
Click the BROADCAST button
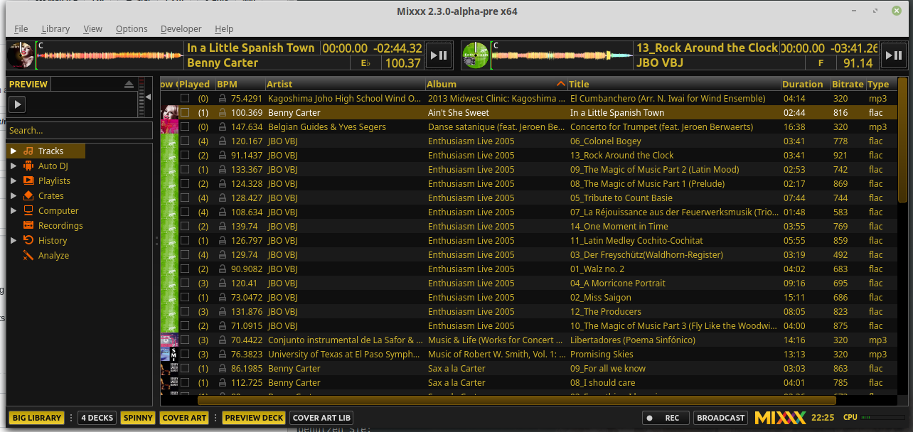pyautogui.click(x=720, y=418)
